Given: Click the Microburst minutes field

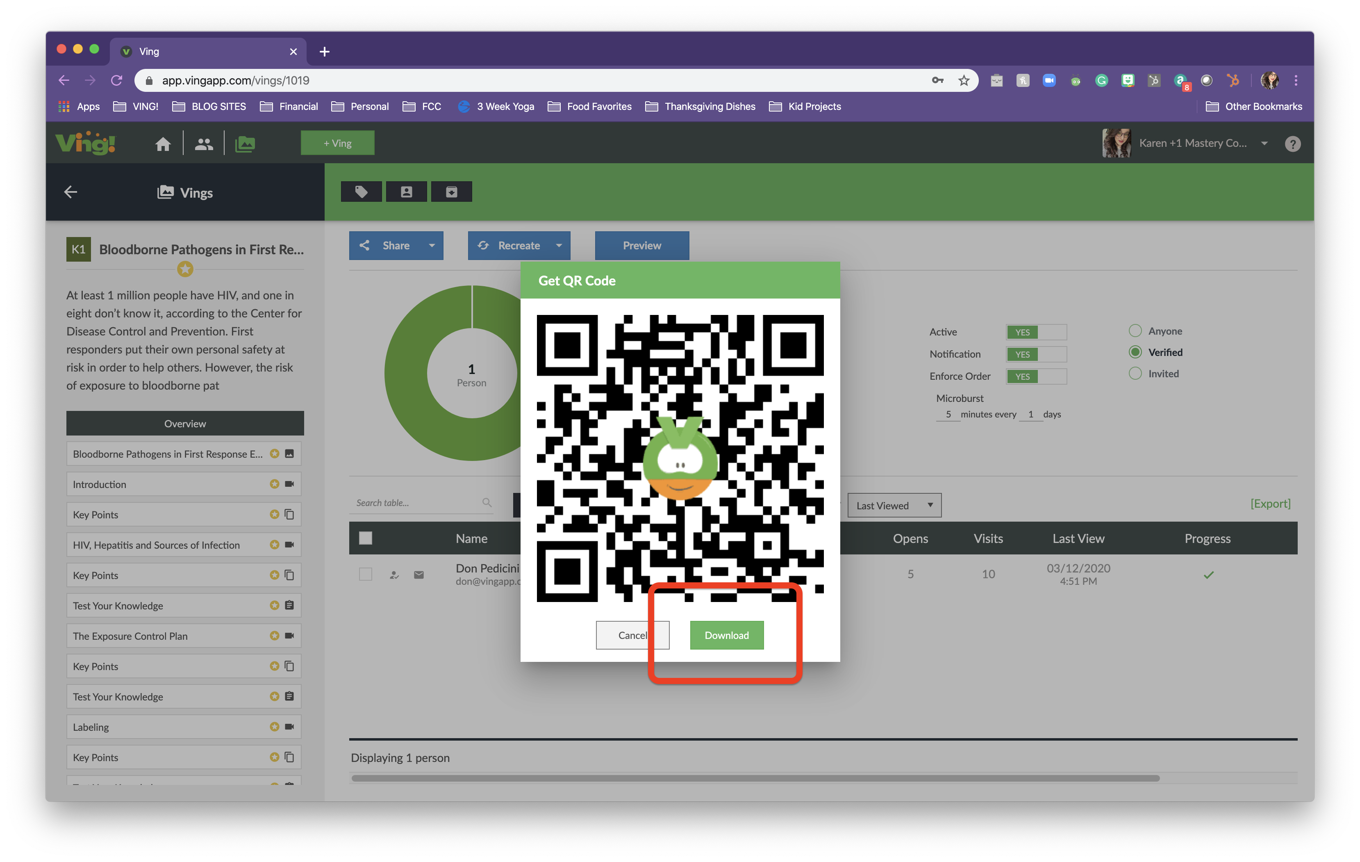Looking at the screenshot, I should [948, 414].
